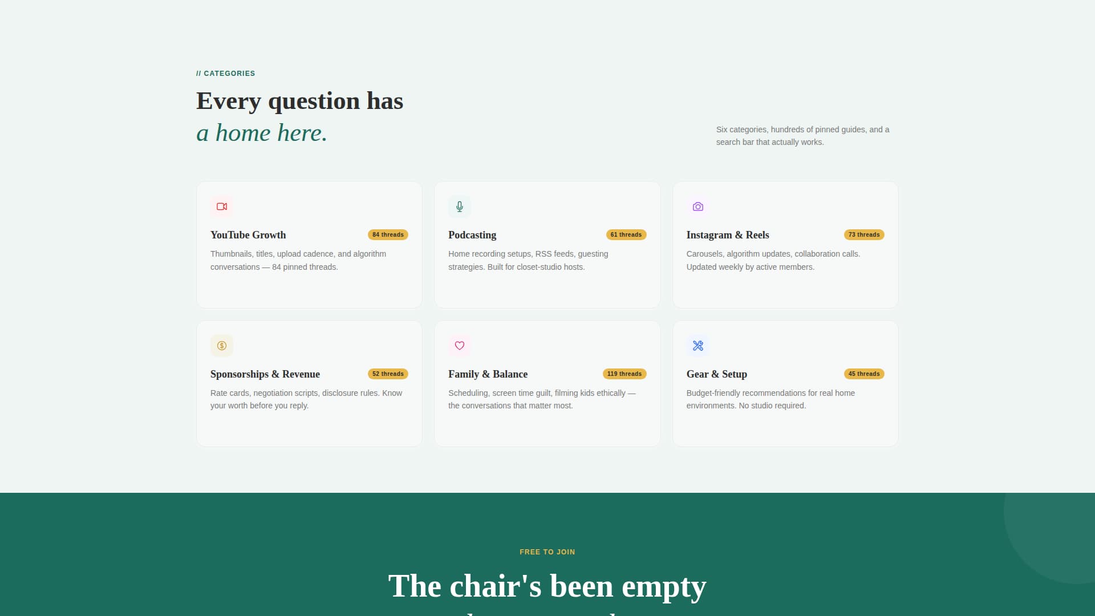
Task: Click the CATEGORIES section label
Action: coord(226,73)
